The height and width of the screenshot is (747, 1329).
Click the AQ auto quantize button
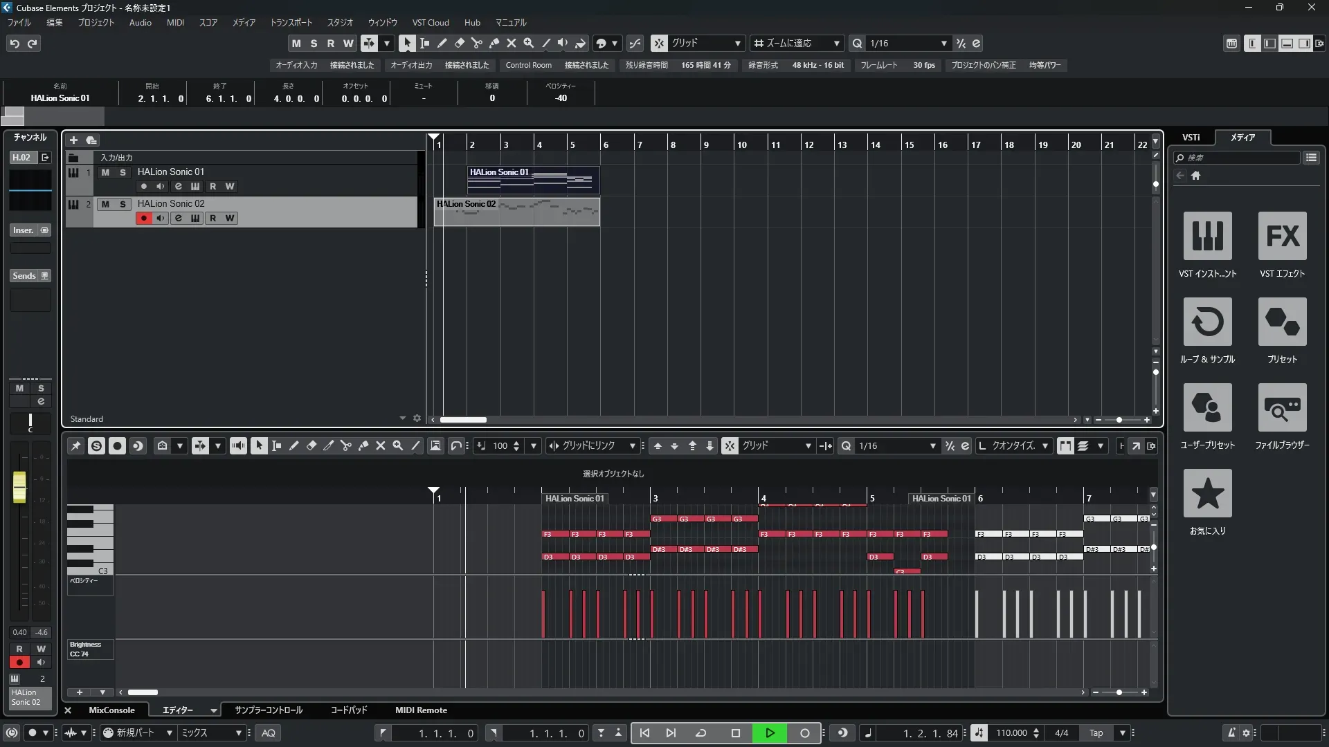tap(269, 733)
